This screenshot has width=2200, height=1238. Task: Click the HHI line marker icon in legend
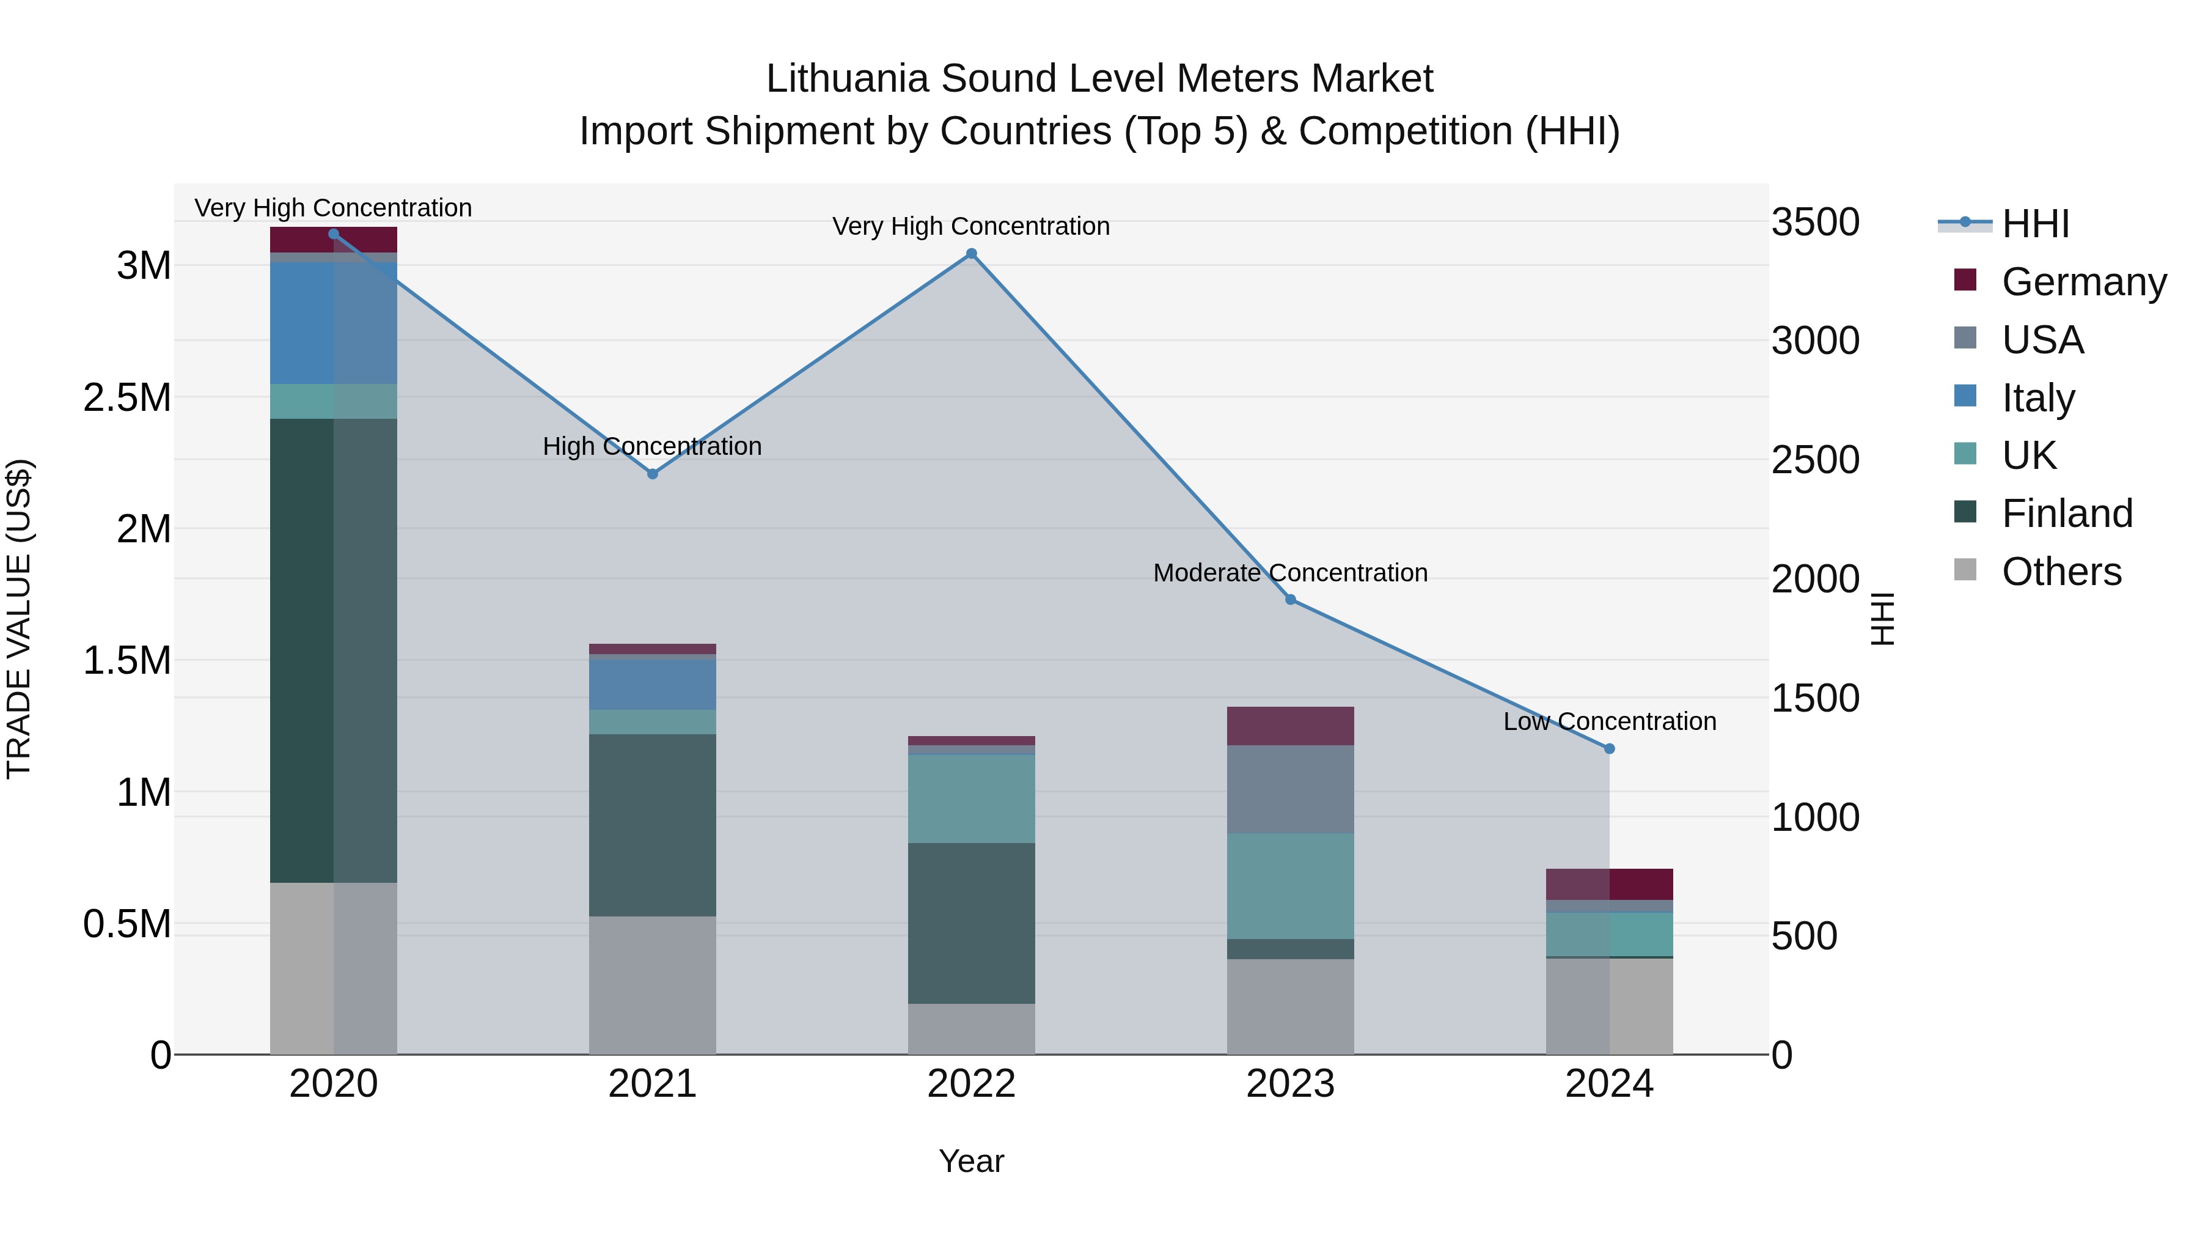1965,223
